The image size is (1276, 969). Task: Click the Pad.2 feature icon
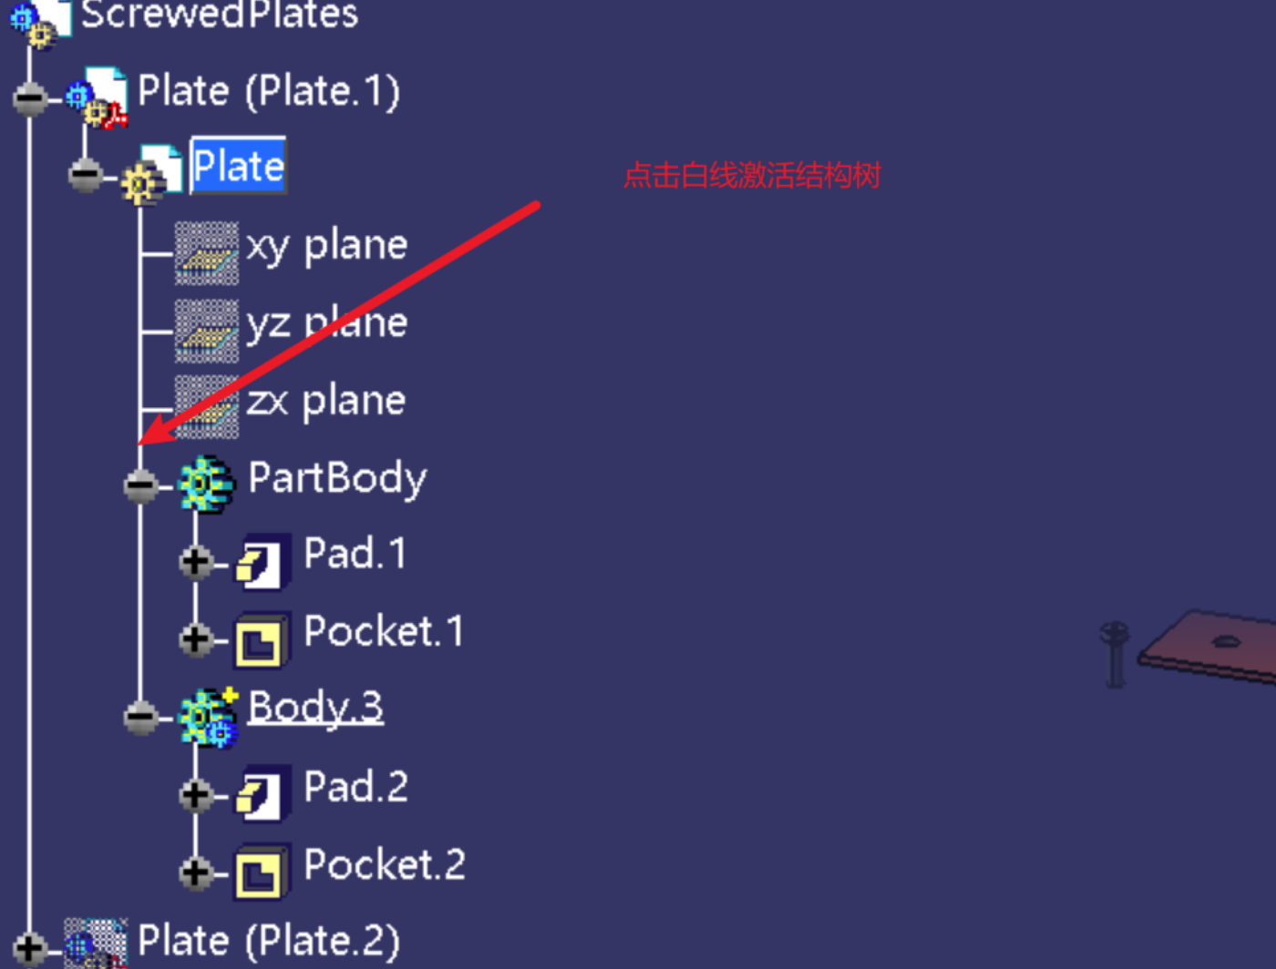263,792
